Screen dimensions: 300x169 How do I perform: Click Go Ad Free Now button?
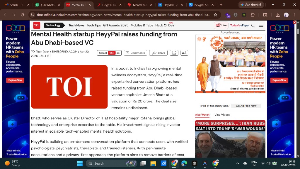(246, 106)
